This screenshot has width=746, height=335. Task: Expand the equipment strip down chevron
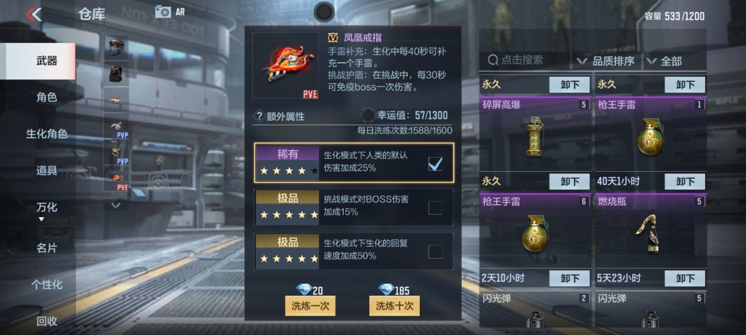[x=116, y=204]
